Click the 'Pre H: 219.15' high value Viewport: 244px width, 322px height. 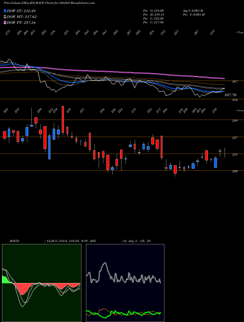tap(153, 15)
